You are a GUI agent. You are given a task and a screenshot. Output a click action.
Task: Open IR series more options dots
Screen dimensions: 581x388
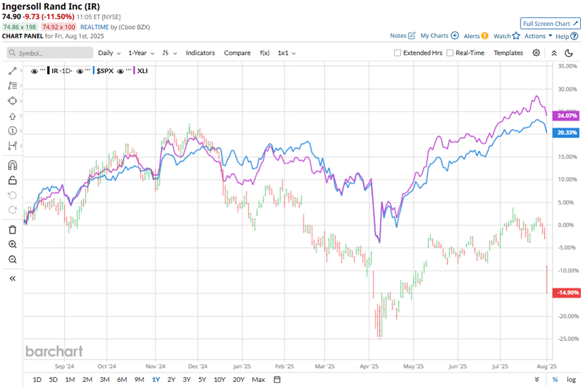coord(43,70)
